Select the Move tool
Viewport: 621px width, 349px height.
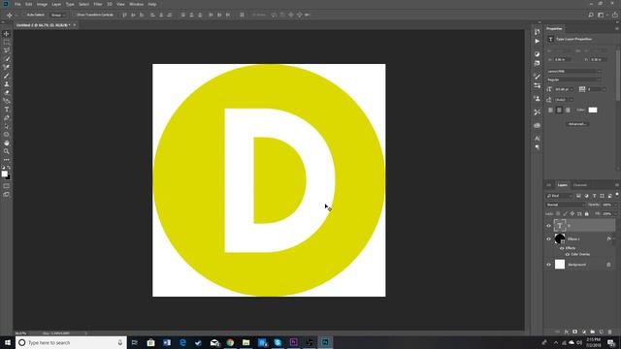pyautogui.click(x=7, y=34)
